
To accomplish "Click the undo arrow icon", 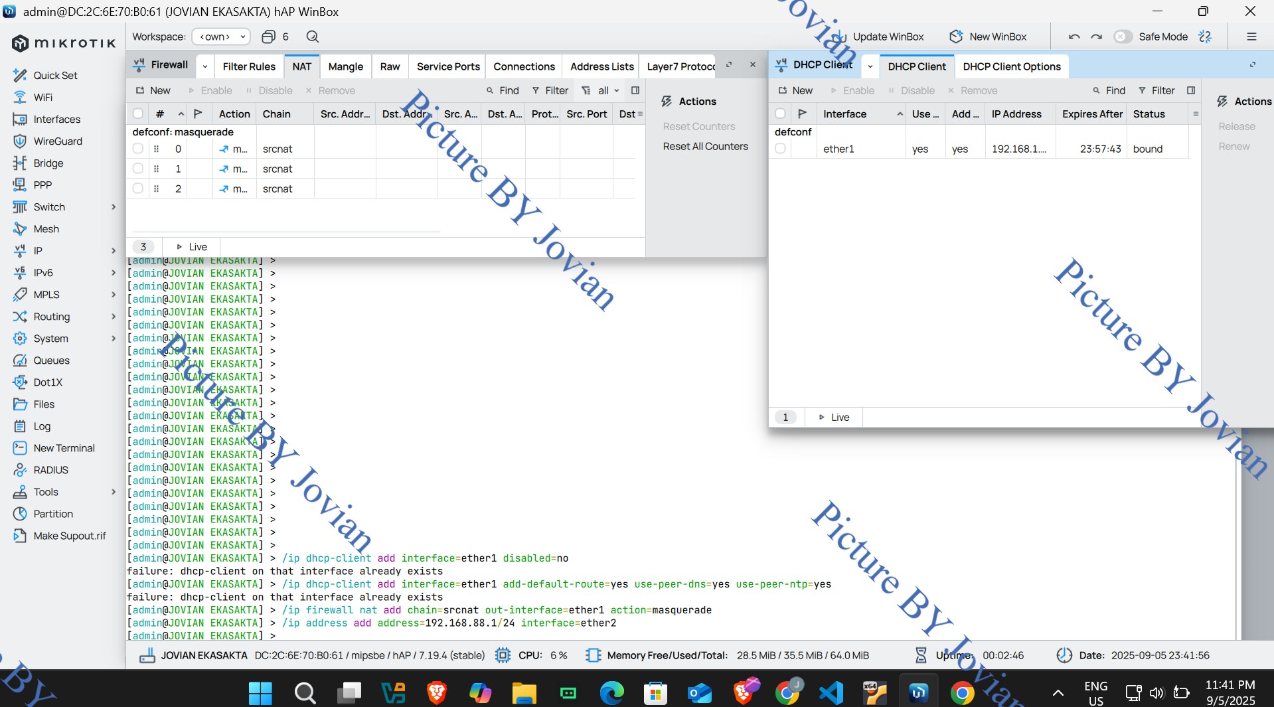I will coord(1074,37).
